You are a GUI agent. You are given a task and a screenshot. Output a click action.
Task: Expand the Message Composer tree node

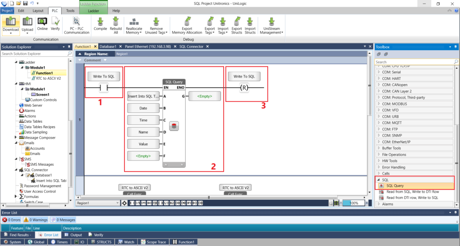[16, 138]
